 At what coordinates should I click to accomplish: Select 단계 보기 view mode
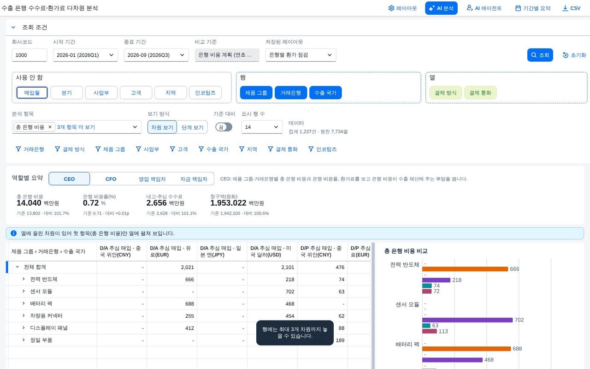coord(192,127)
